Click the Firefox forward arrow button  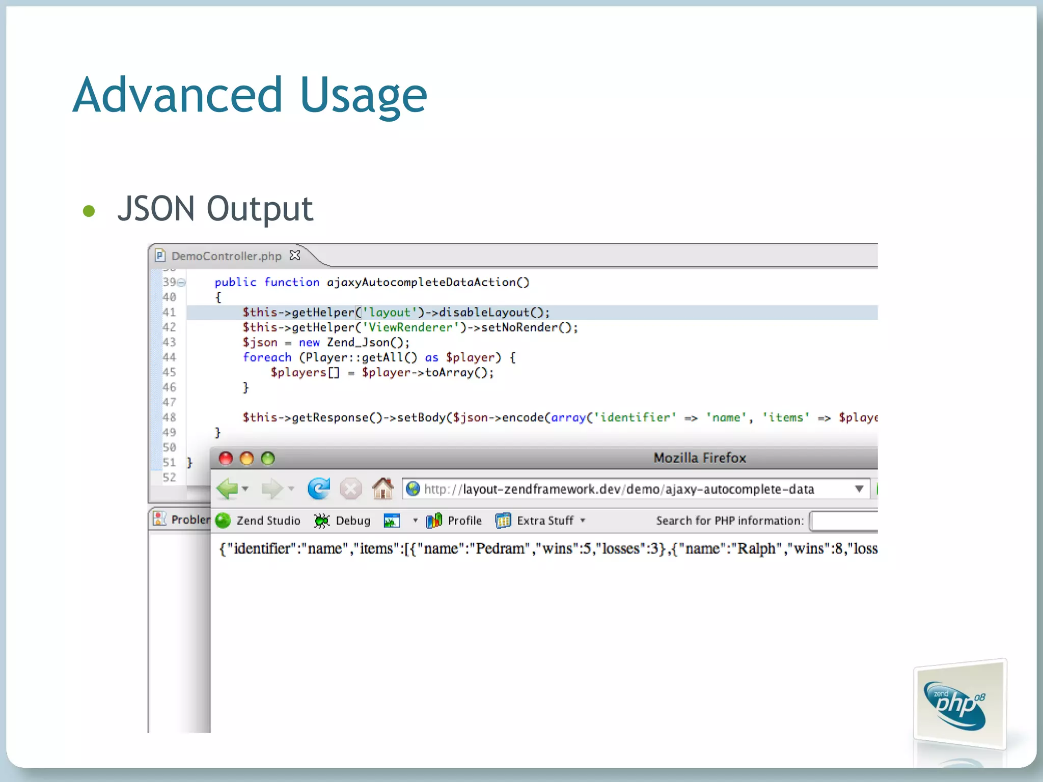(x=271, y=489)
